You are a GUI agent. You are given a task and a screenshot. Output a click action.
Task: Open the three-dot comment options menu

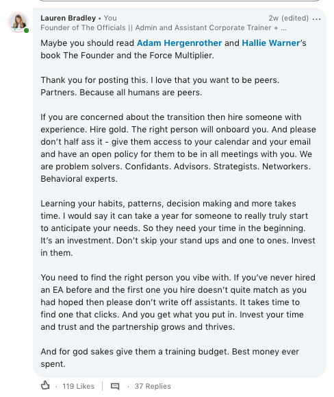[x=316, y=19]
